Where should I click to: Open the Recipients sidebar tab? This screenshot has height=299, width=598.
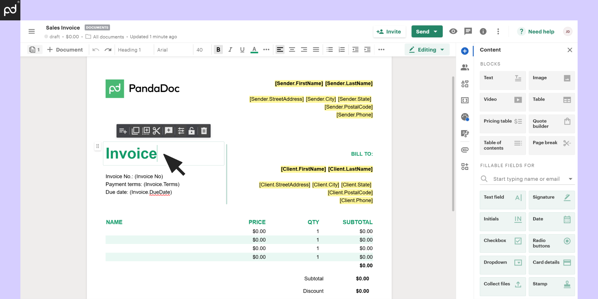(x=465, y=67)
